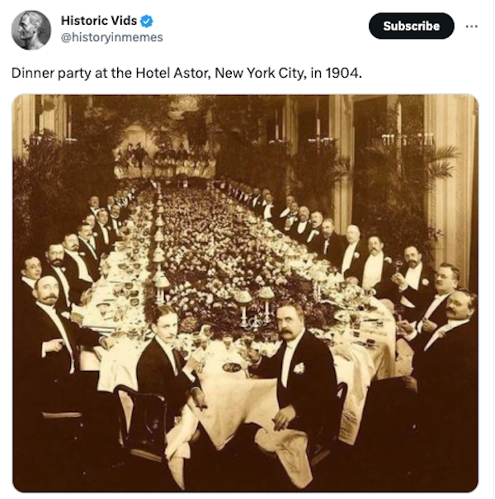The image size is (495, 499).
Task: Open the three-dot more options menu
Action: (x=471, y=26)
